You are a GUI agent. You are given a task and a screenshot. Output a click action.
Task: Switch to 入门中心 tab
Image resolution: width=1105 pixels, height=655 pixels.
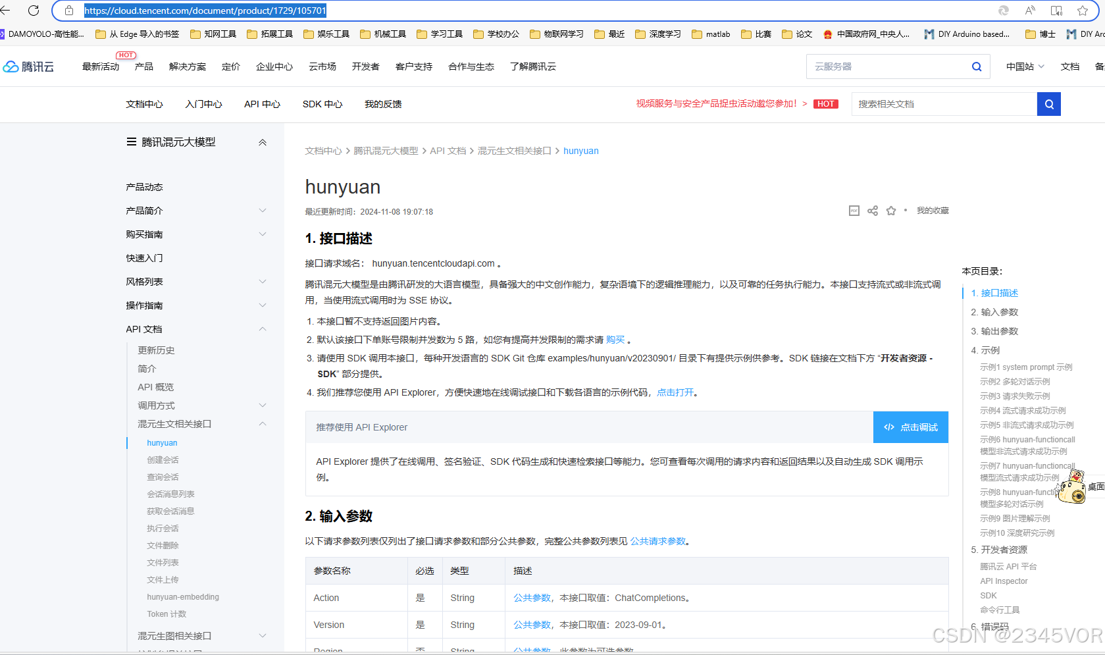coord(204,104)
